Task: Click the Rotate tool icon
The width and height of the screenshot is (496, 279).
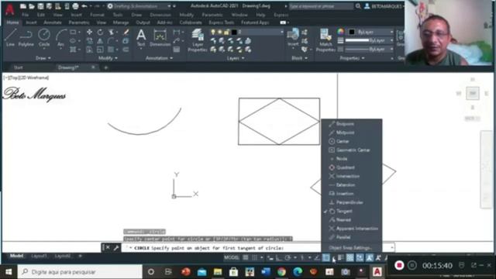Action: click(x=100, y=32)
